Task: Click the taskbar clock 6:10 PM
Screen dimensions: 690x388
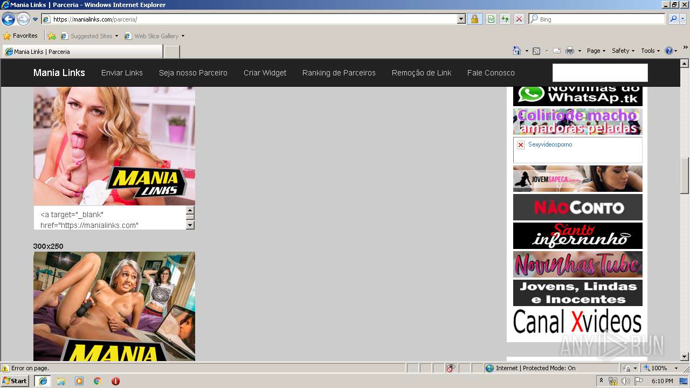Action: pos(662,381)
